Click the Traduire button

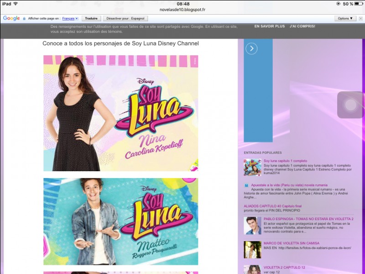(x=91, y=18)
